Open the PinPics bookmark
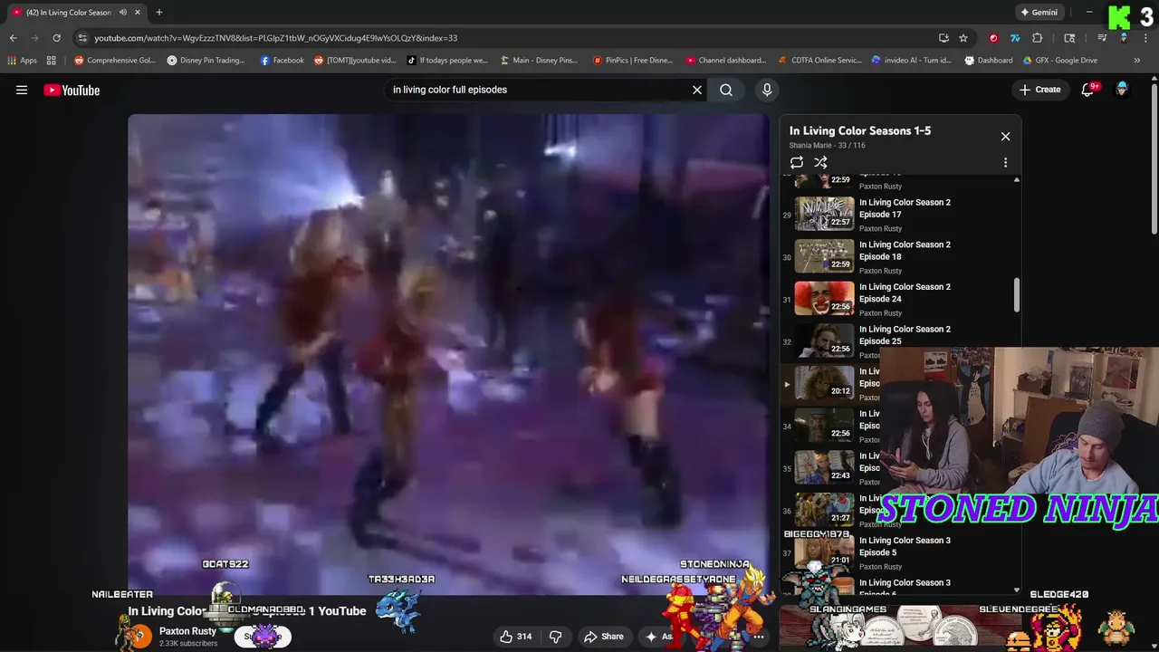The height and width of the screenshot is (652, 1159). pyautogui.click(x=633, y=61)
